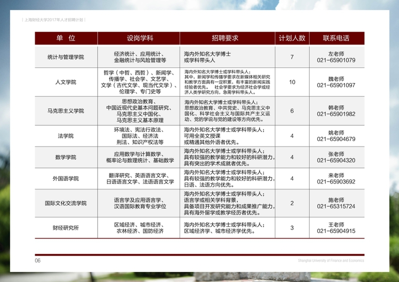Click the 法学院 row label

(x=65, y=135)
